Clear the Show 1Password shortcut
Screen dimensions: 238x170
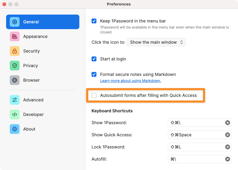click(227, 123)
